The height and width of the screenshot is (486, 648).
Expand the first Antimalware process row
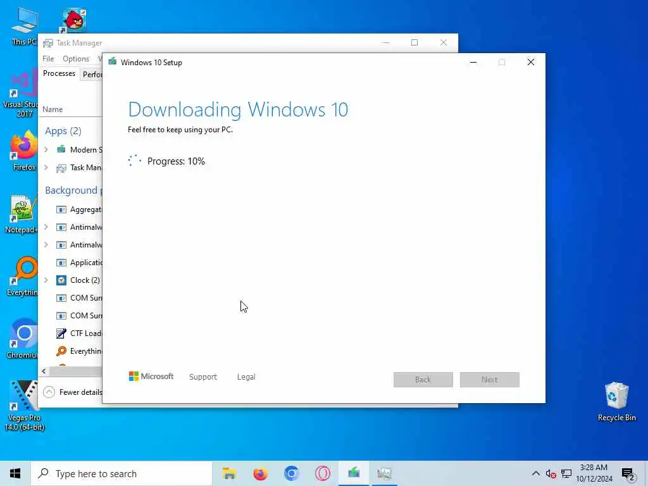(46, 227)
